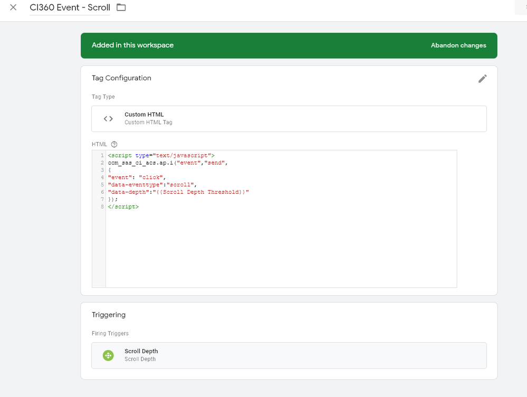Click the Triggering section heading
This screenshot has width=527, height=397.
coord(109,315)
